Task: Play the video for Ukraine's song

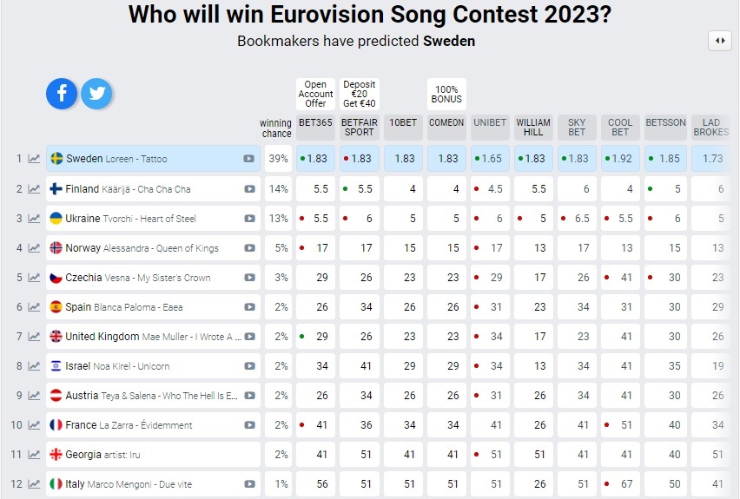Action: point(249,219)
